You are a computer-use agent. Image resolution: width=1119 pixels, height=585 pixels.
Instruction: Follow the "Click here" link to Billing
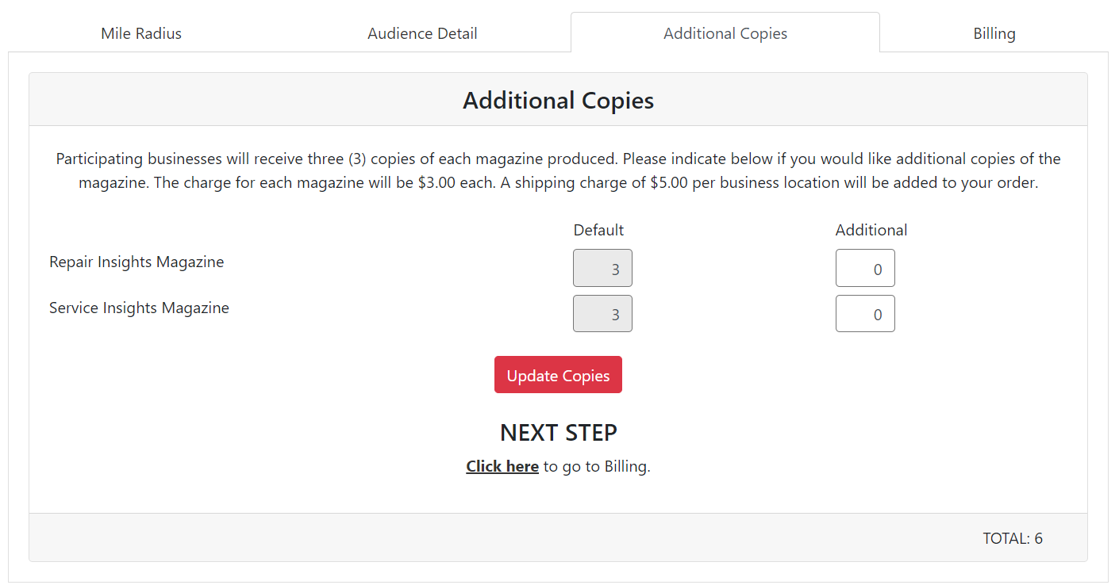click(502, 466)
